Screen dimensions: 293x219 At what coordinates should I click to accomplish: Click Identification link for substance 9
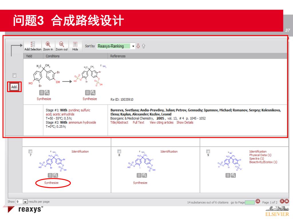pos(258,152)
